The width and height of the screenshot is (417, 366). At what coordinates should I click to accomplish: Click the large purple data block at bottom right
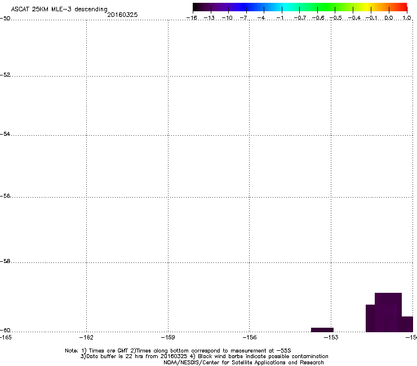pyautogui.click(x=388, y=313)
